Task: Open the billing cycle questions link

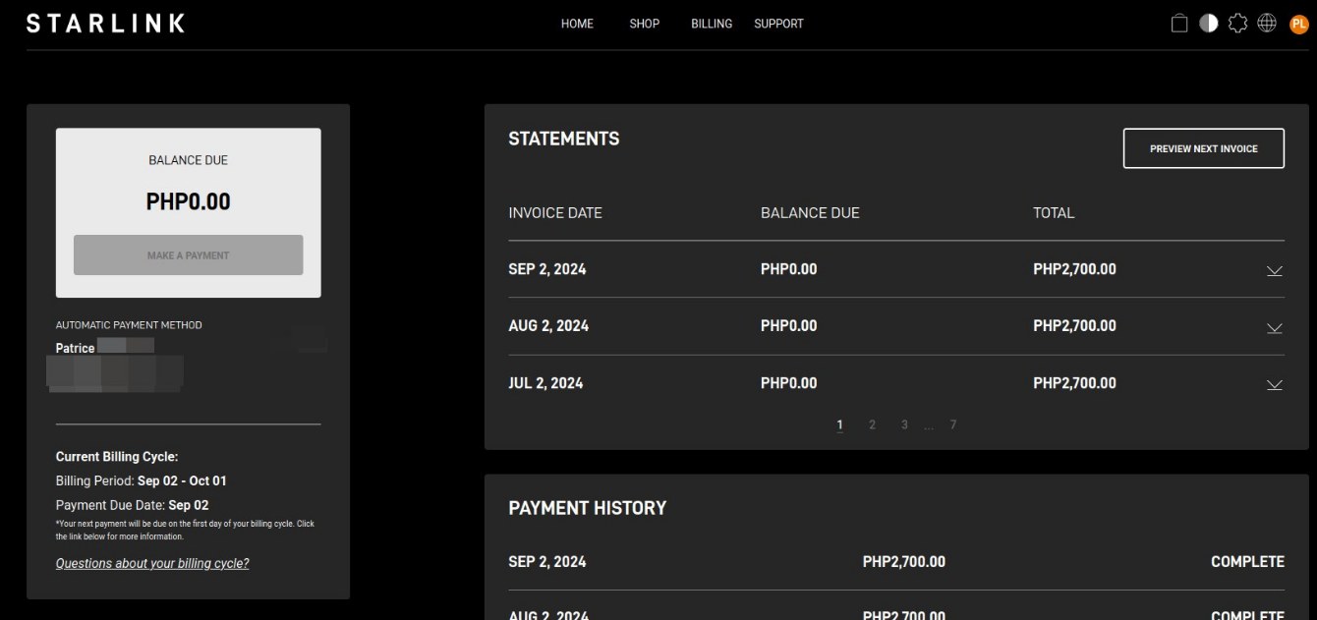Action: click(152, 564)
